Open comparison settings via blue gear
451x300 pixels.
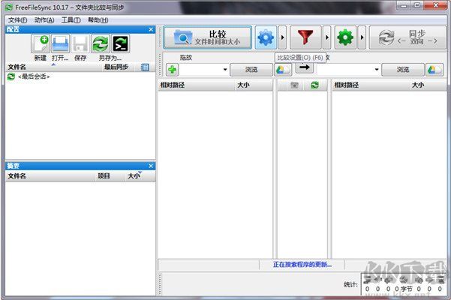(266, 37)
